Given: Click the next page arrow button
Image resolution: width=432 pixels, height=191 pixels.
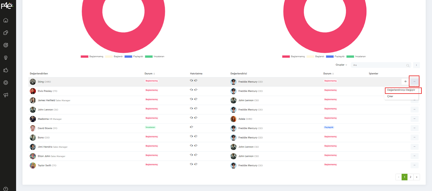Looking at the screenshot, I should pyautogui.click(x=417, y=177).
